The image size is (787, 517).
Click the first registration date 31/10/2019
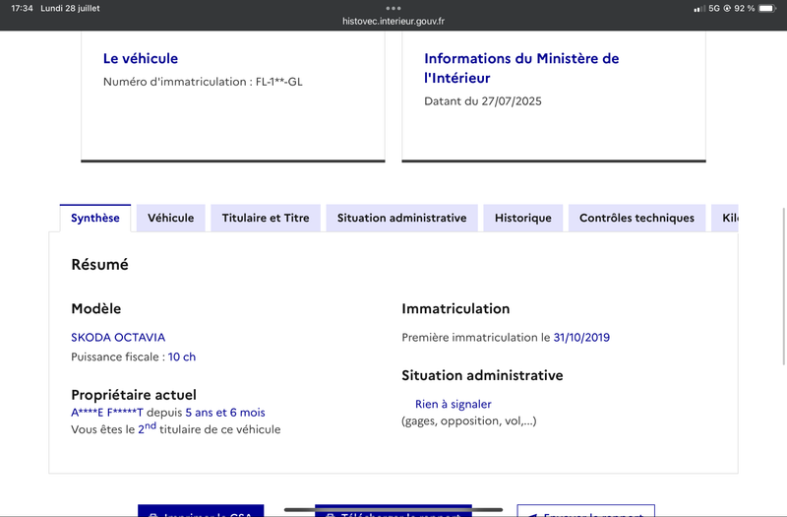click(581, 337)
